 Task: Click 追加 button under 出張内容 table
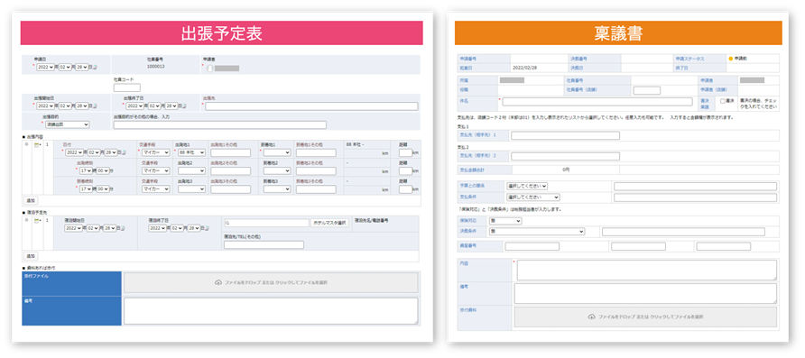pos(31,200)
